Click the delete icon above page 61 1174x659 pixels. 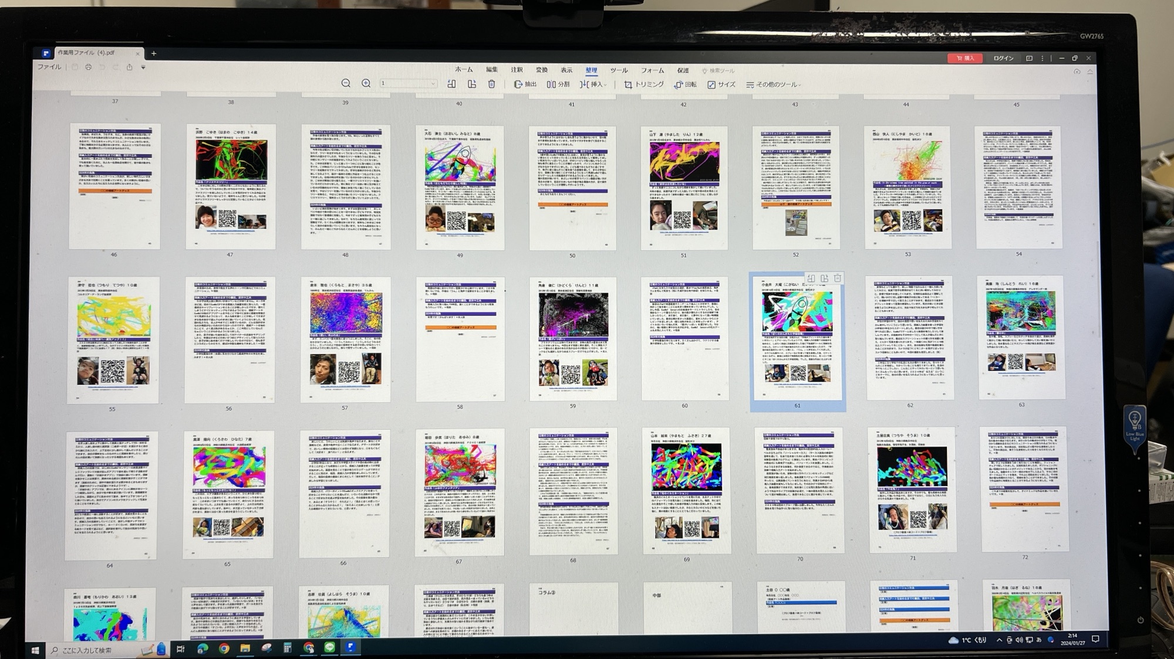(838, 278)
